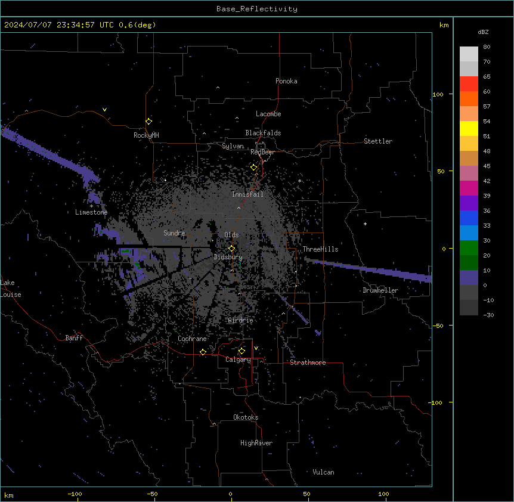Pick the darkest gray -10 to -30 swatch
Viewport: 514px width, 502px height.
click(469, 308)
